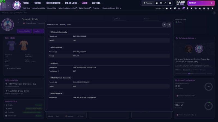Expand chevron next to Portal
This screenshot has width=218, height=122.
[31, 3]
